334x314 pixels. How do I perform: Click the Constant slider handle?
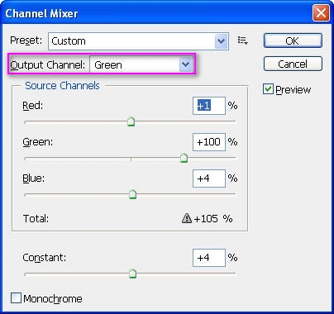(133, 274)
